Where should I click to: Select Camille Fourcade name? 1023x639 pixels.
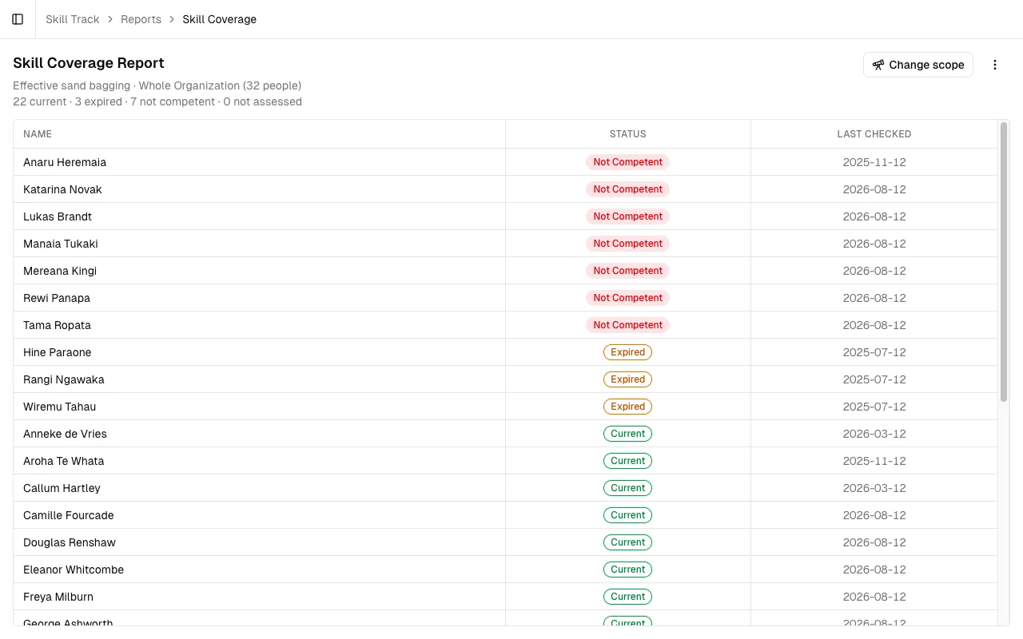[x=69, y=515]
